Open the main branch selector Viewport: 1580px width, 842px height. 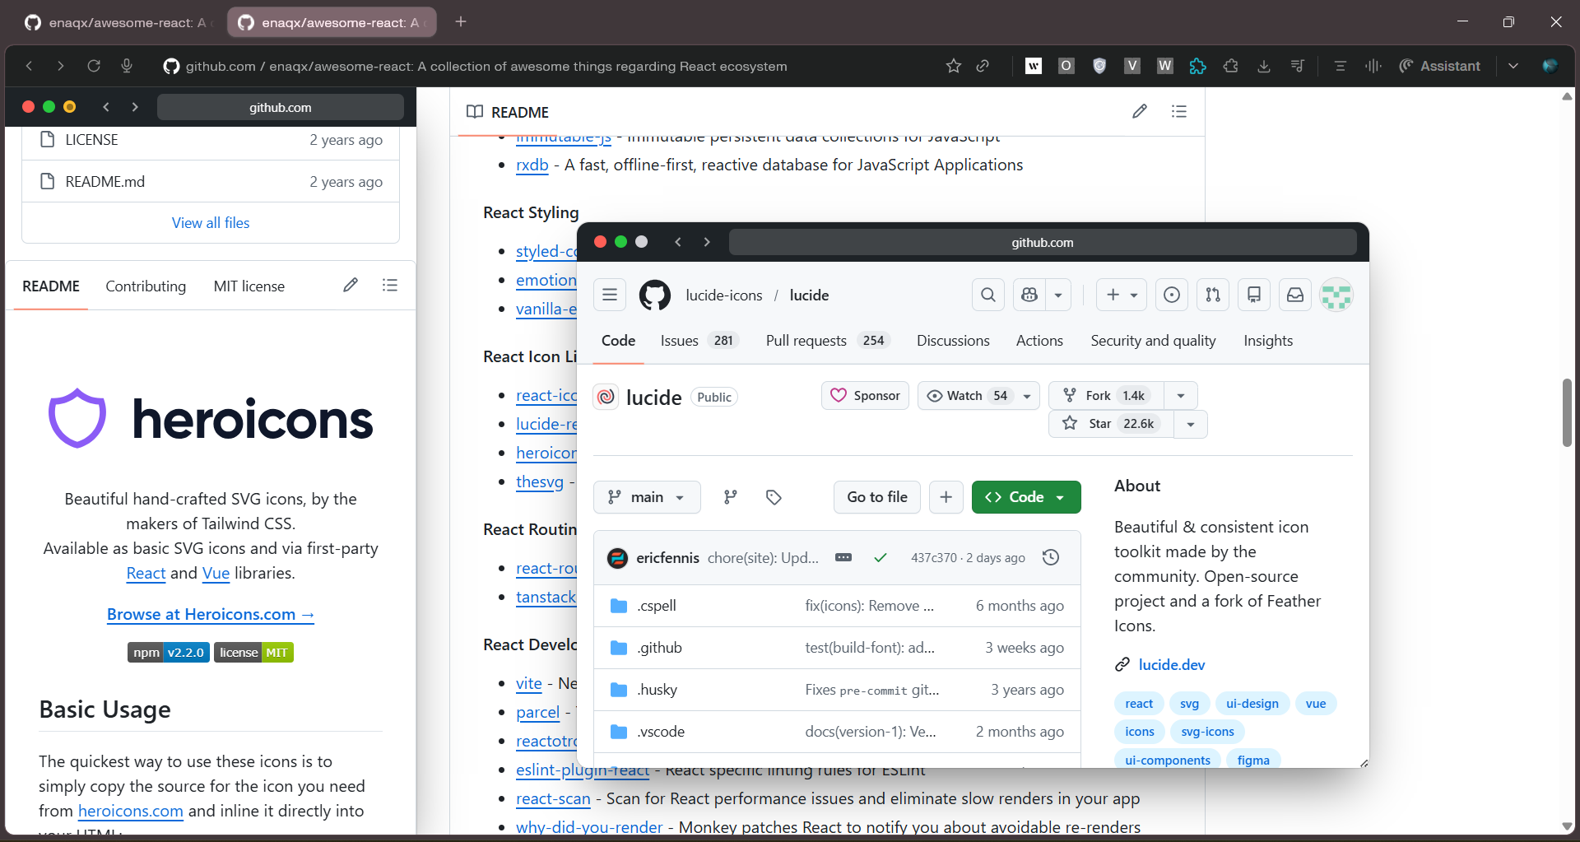pyautogui.click(x=647, y=497)
